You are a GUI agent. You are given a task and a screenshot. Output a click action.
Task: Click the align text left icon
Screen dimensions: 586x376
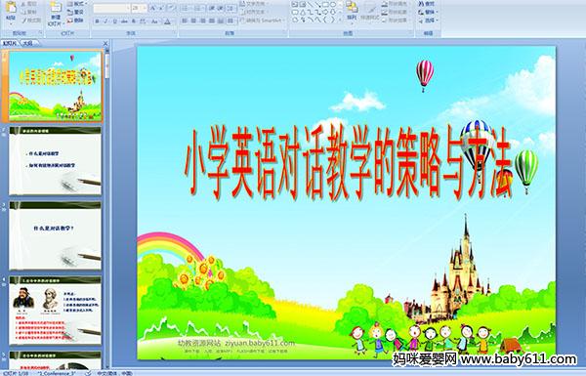tap(185, 21)
